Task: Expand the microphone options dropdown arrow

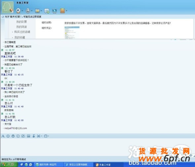Action: (32, 11)
